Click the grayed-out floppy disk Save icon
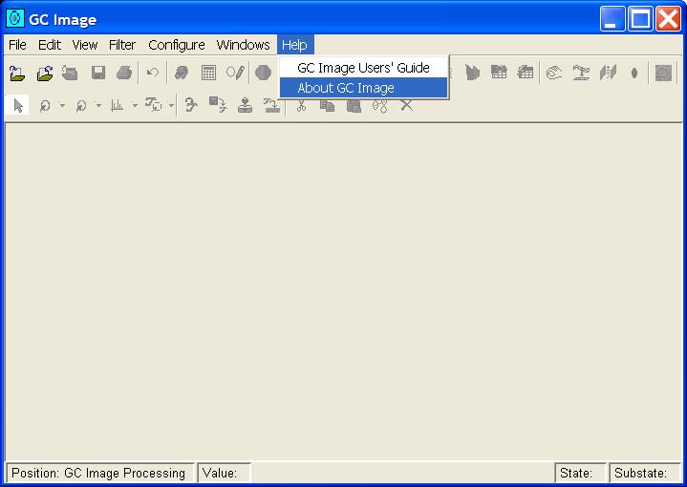The height and width of the screenshot is (487, 687). (x=98, y=73)
